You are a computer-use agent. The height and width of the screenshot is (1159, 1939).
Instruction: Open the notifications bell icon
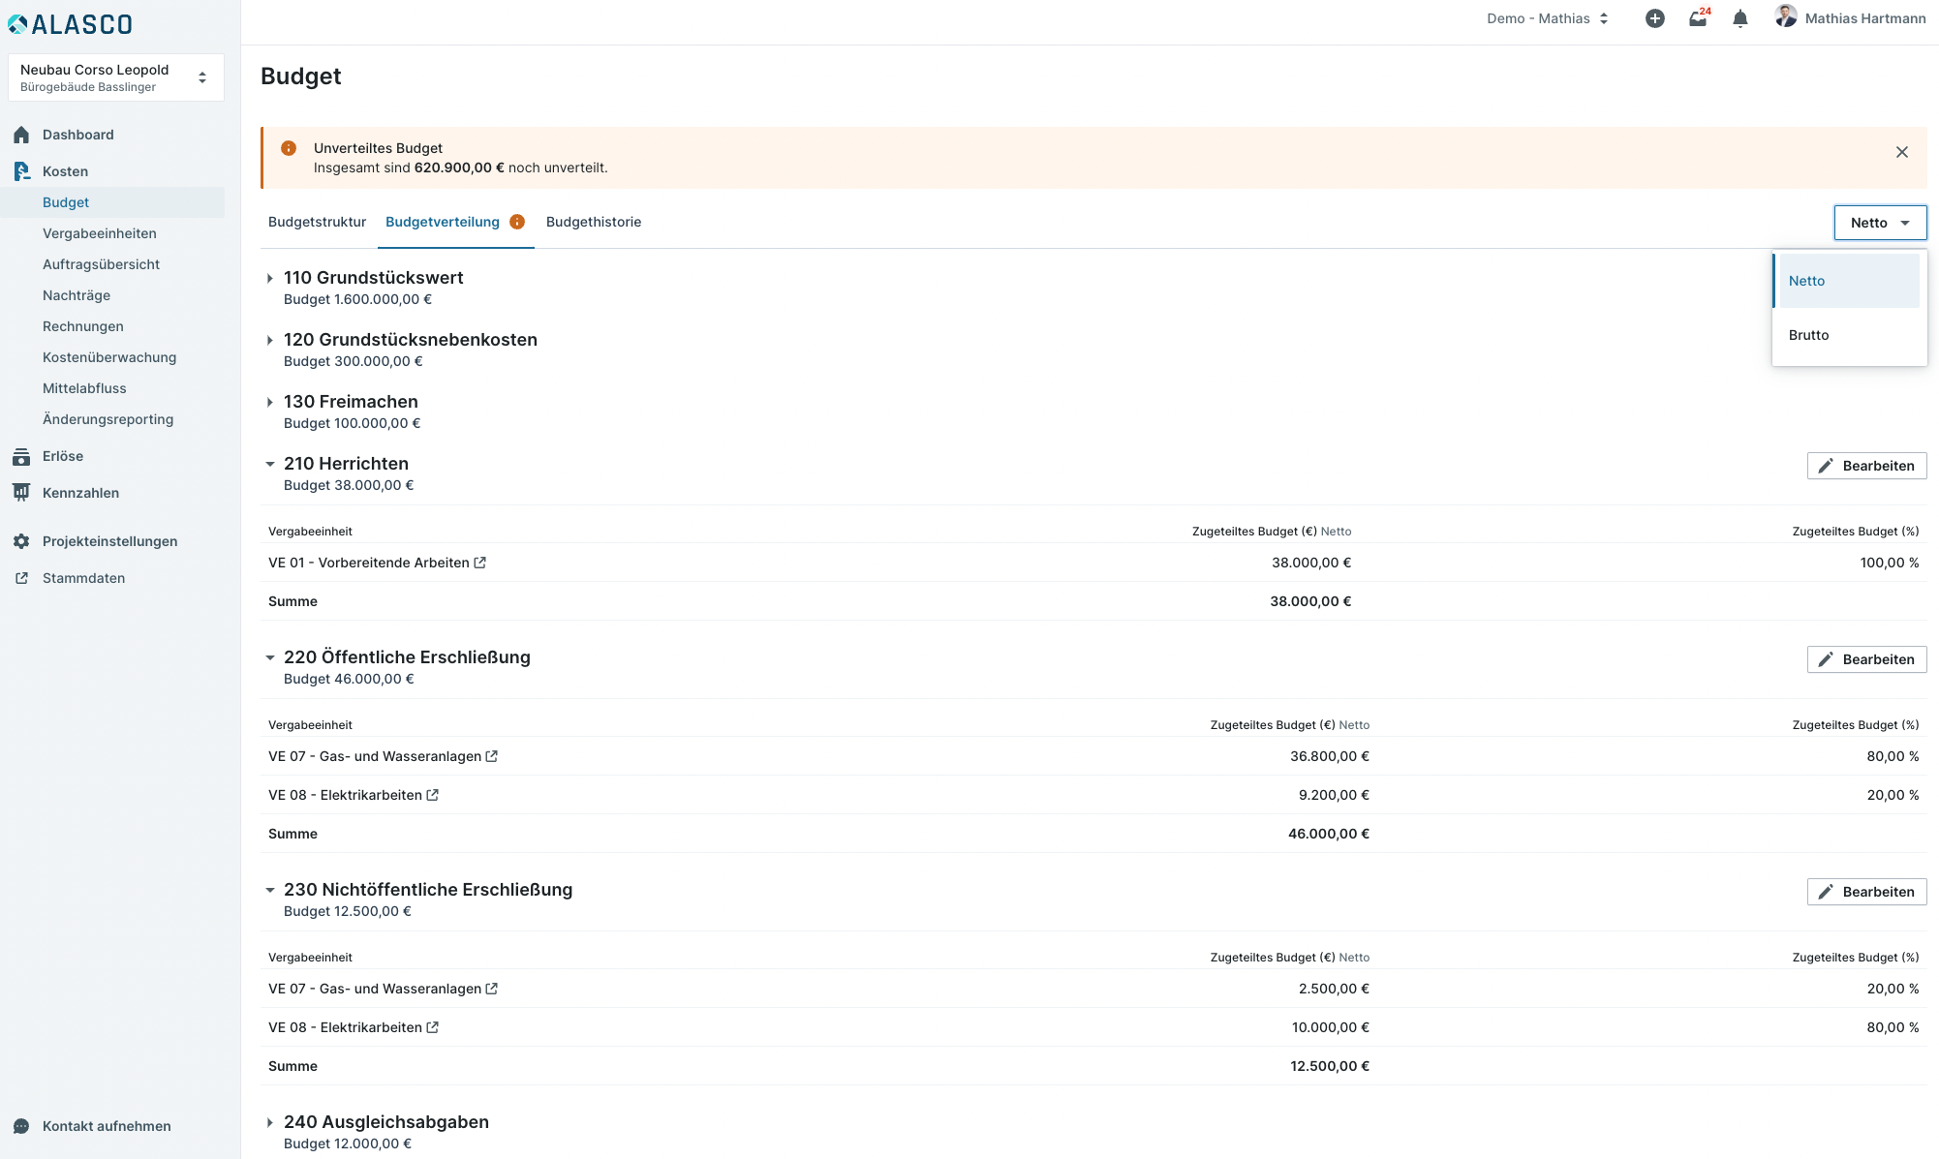pyautogui.click(x=1740, y=18)
